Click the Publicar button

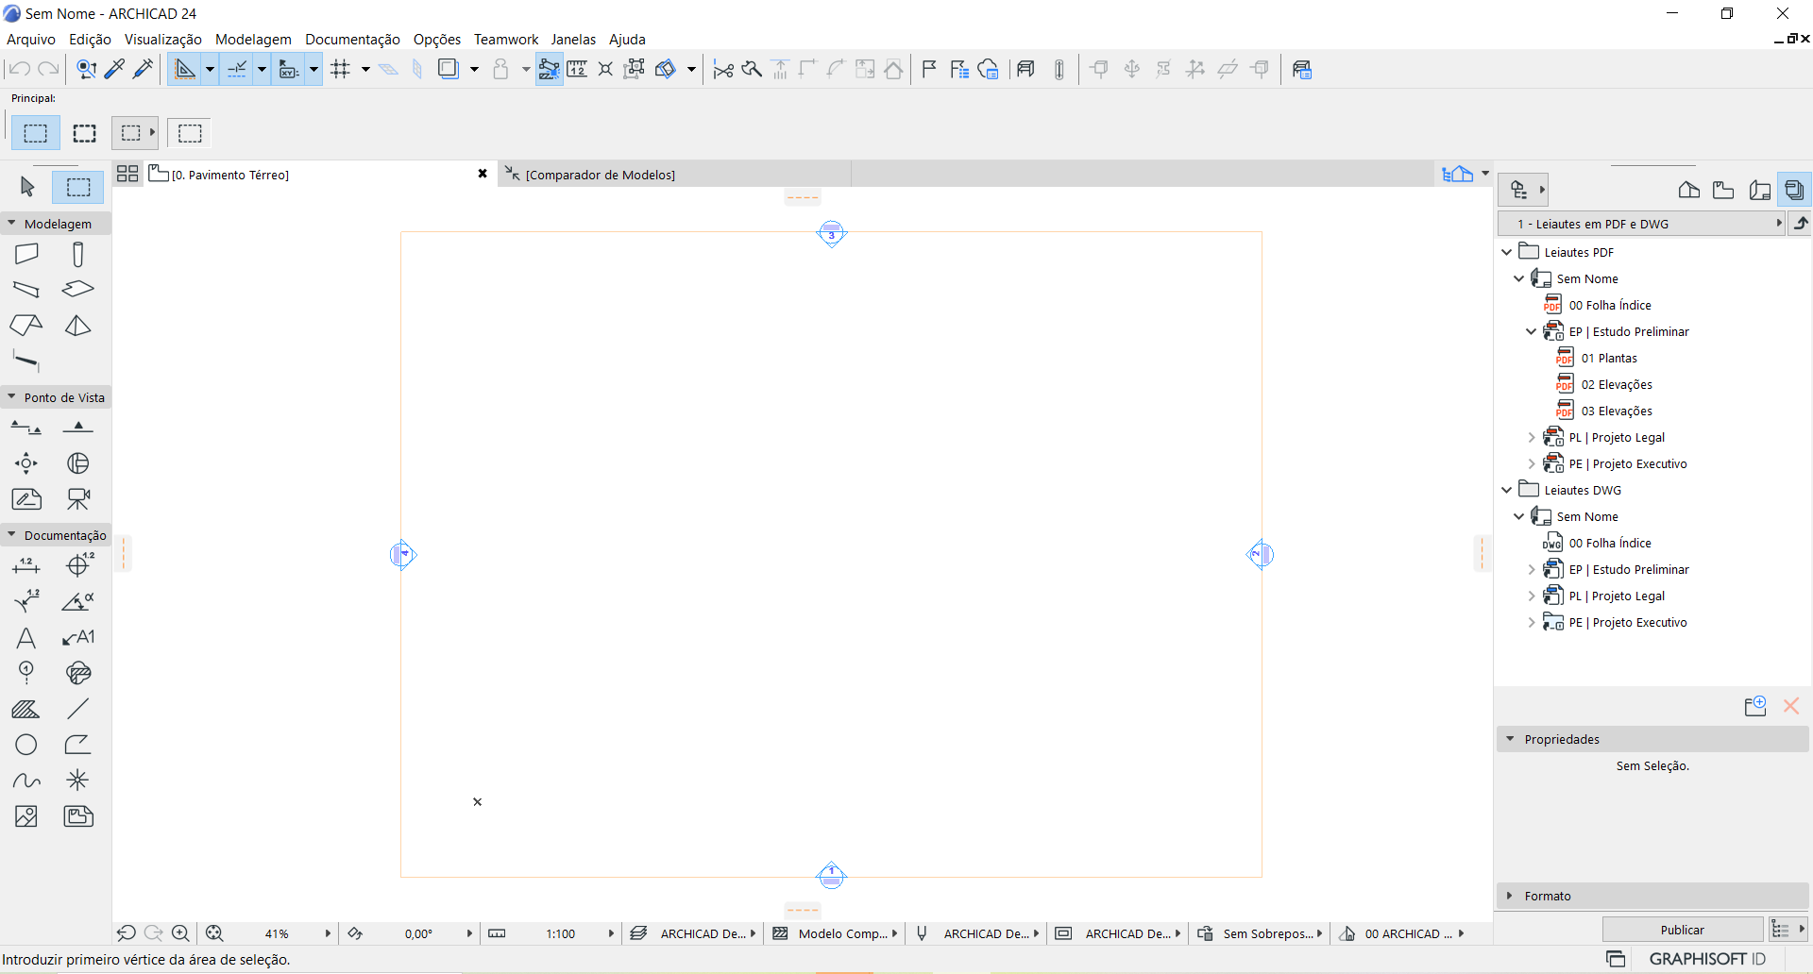(x=1682, y=930)
